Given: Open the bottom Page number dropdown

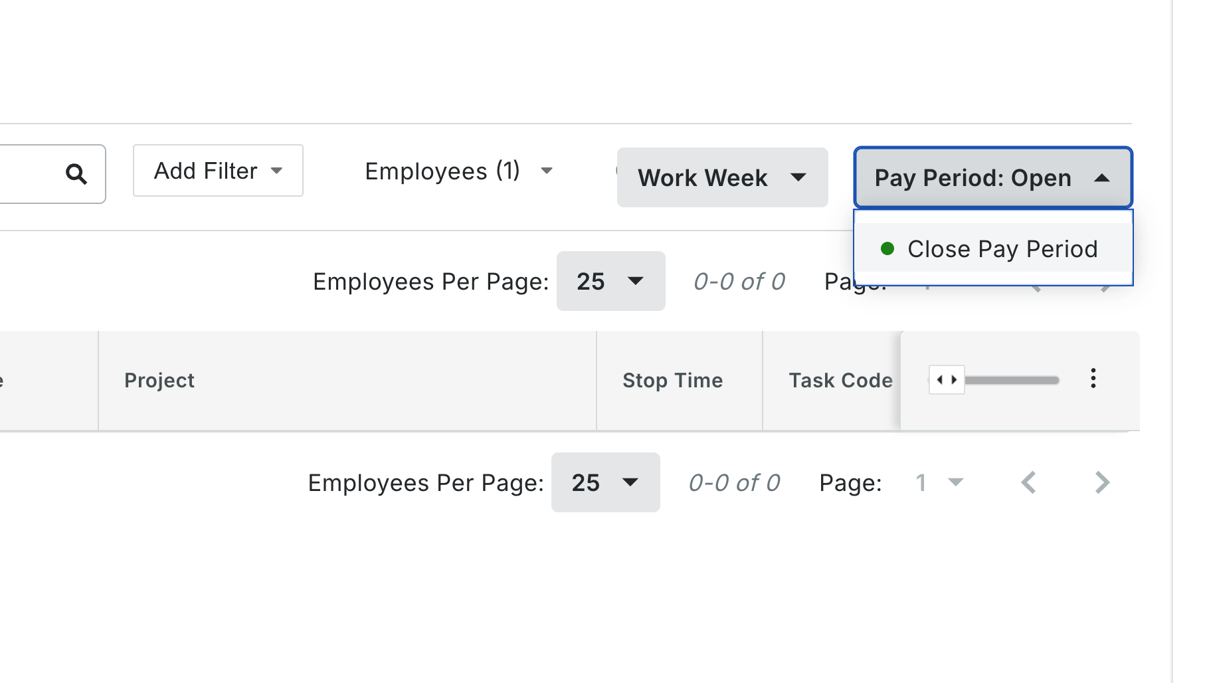Looking at the screenshot, I should point(939,482).
